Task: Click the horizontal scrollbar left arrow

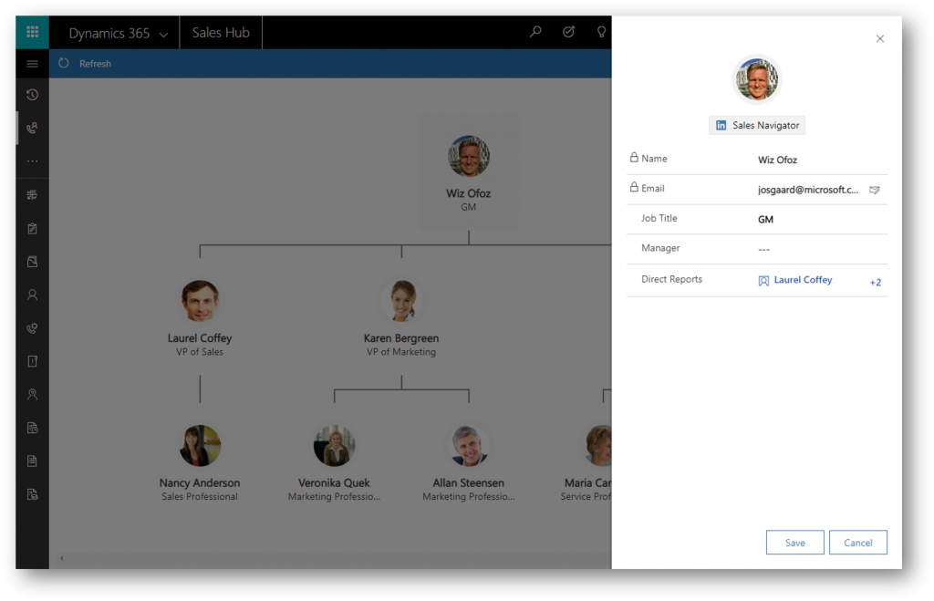Action: tap(61, 559)
